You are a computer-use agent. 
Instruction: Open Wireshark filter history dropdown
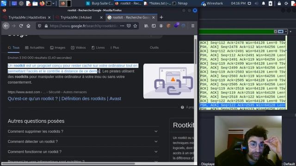coord(286,32)
